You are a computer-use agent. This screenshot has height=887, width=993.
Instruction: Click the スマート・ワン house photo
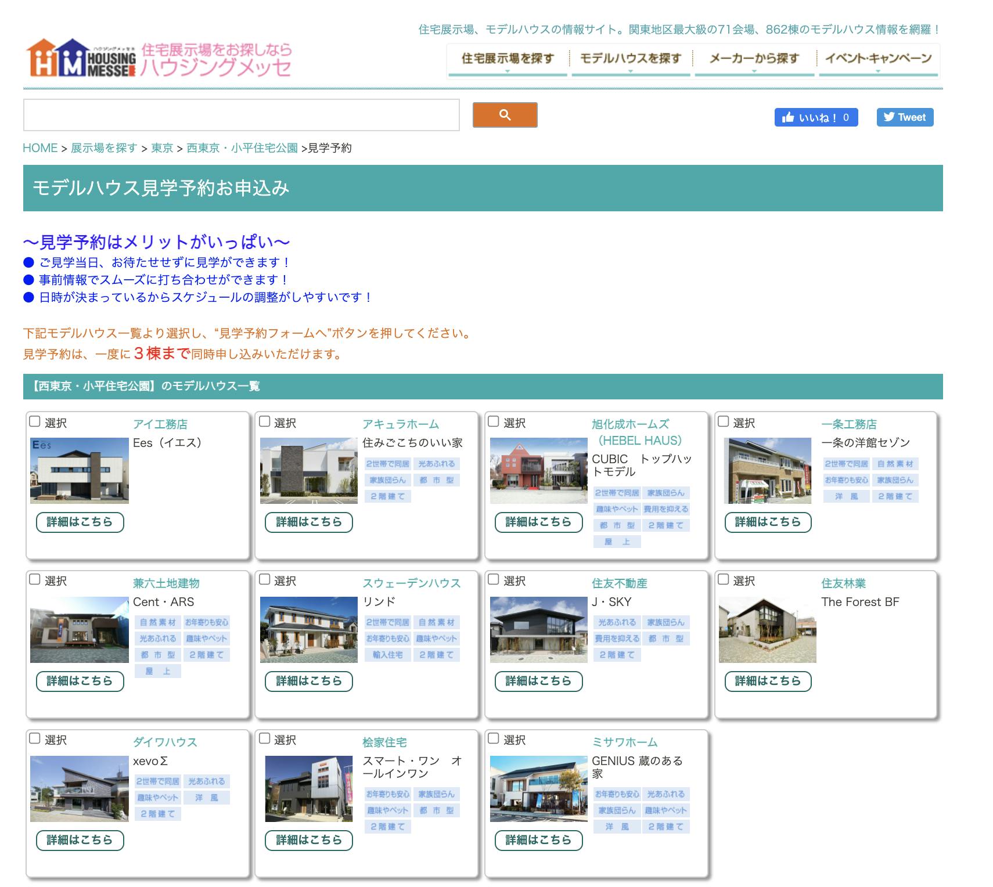click(x=309, y=789)
